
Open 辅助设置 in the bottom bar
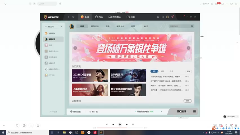[76, 112]
